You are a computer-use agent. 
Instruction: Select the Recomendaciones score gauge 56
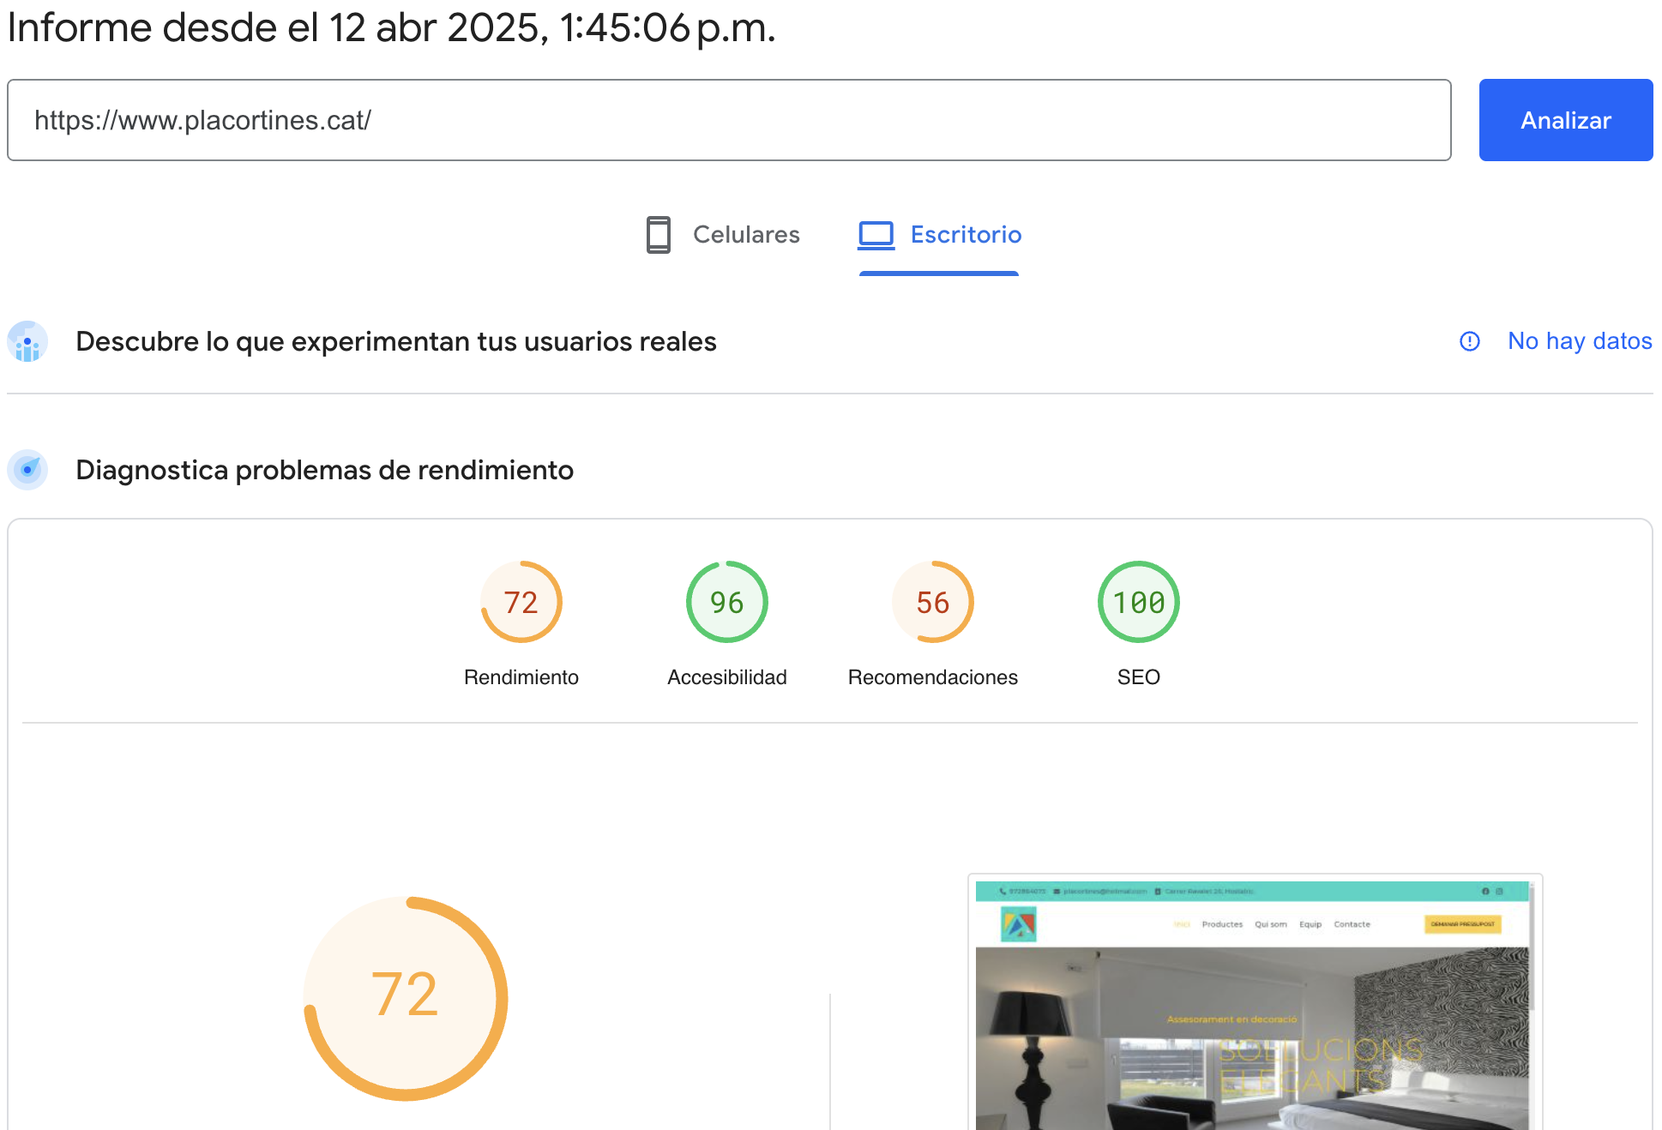pyautogui.click(x=932, y=602)
